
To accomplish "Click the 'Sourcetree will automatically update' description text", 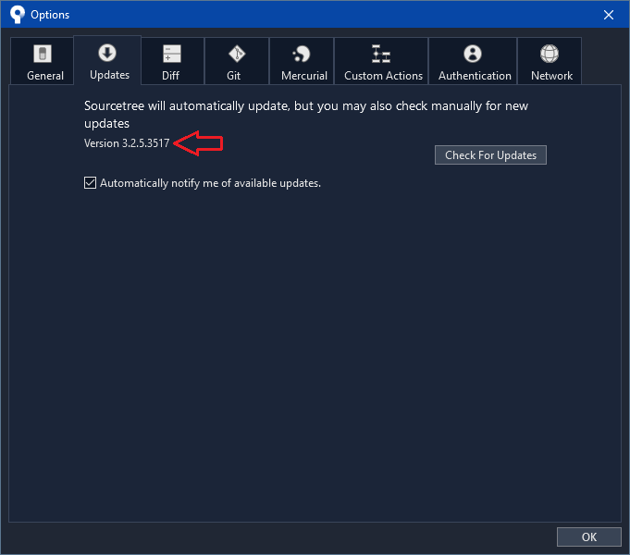I will point(306,115).
